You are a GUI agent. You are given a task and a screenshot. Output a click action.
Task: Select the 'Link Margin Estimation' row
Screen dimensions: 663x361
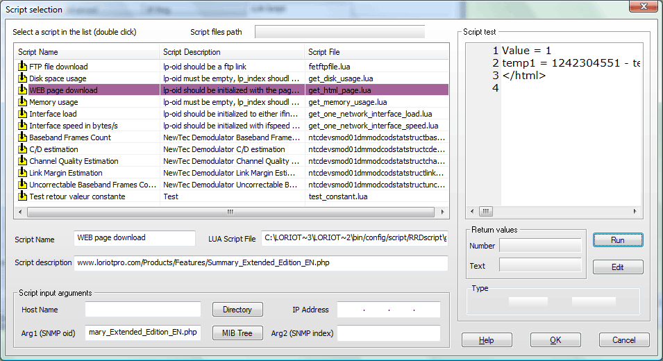tap(231, 173)
